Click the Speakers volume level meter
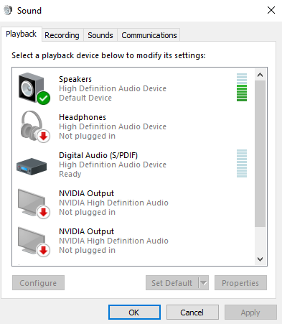Image resolution: width=282 pixels, height=324 pixels. [x=242, y=87]
